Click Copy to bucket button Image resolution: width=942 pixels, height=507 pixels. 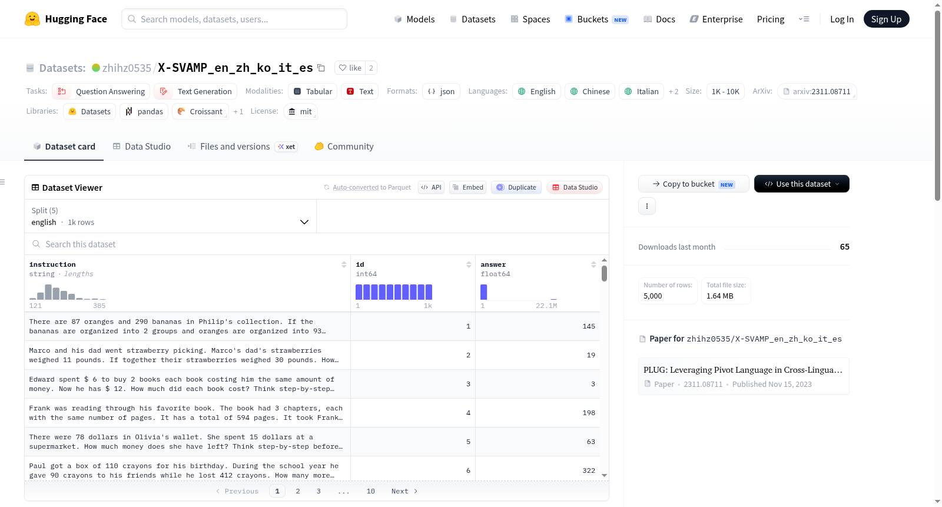tap(694, 184)
